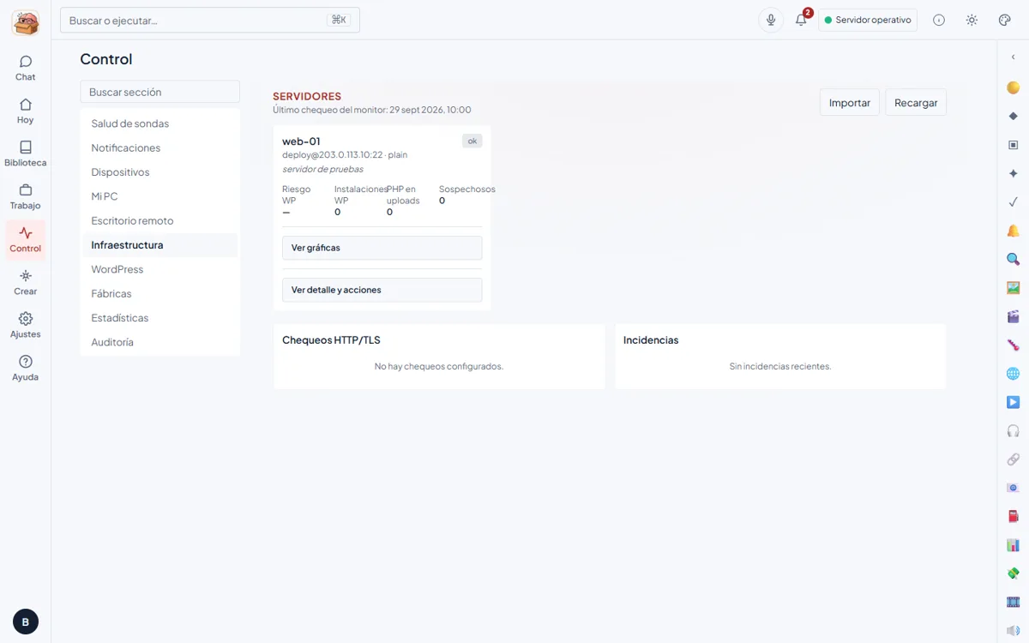Click the magnifying glass icon in right rail
1029x643 pixels.
[1013, 259]
